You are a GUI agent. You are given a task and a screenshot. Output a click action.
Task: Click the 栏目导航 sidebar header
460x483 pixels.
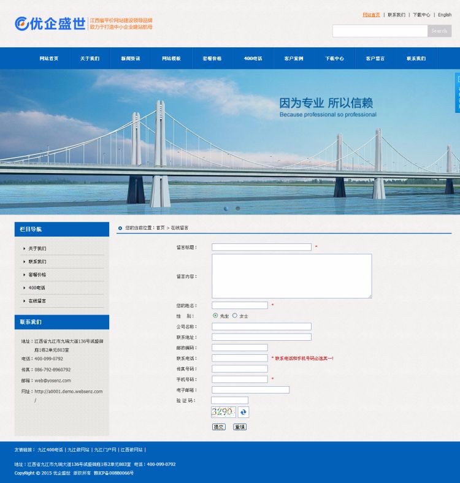[x=62, y=229]
